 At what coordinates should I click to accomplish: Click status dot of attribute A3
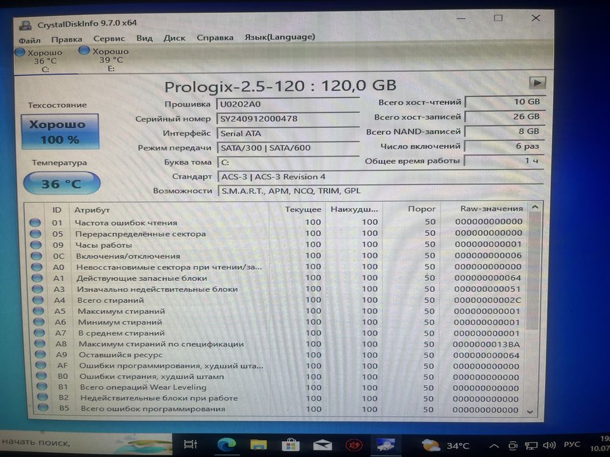37,289
